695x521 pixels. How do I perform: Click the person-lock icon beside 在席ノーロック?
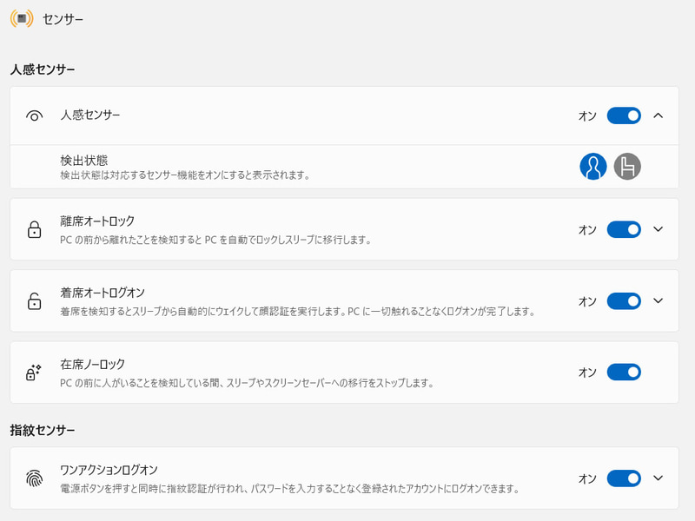[34, 372]
